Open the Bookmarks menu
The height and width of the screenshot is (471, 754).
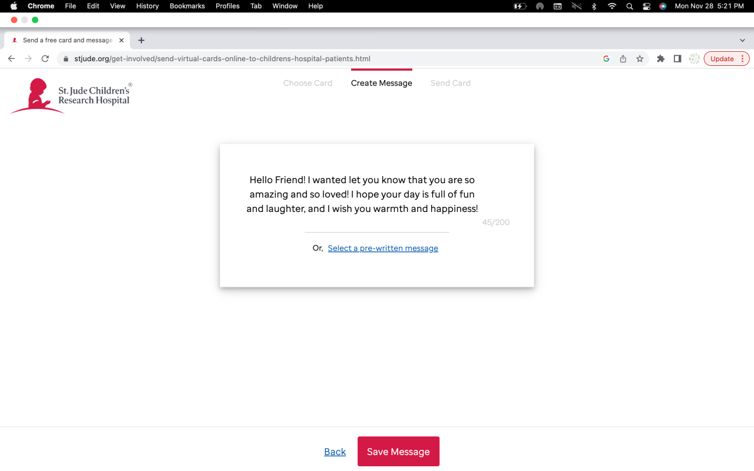coord(187,6)
